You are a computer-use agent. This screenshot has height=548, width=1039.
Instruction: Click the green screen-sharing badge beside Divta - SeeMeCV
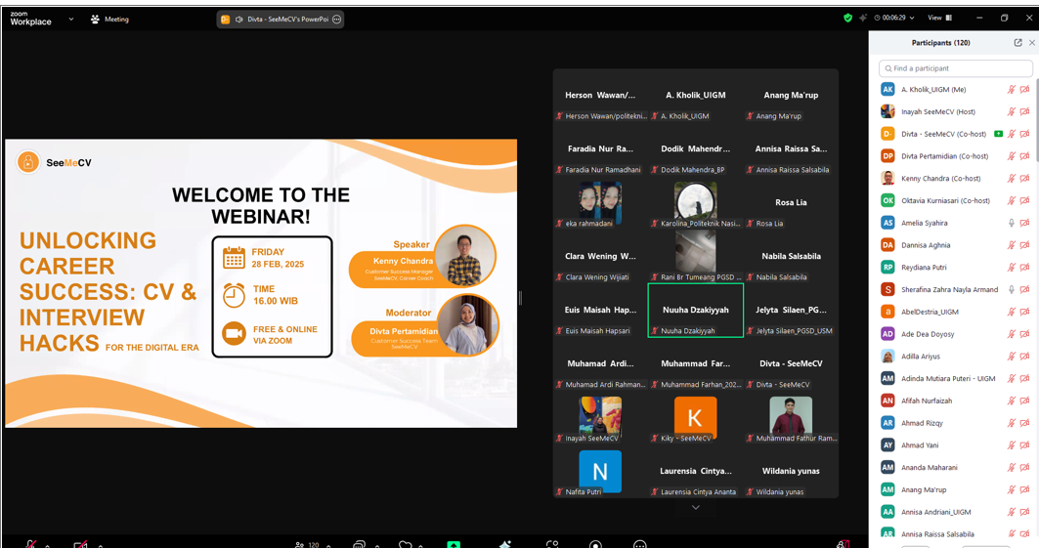[998, 134]
